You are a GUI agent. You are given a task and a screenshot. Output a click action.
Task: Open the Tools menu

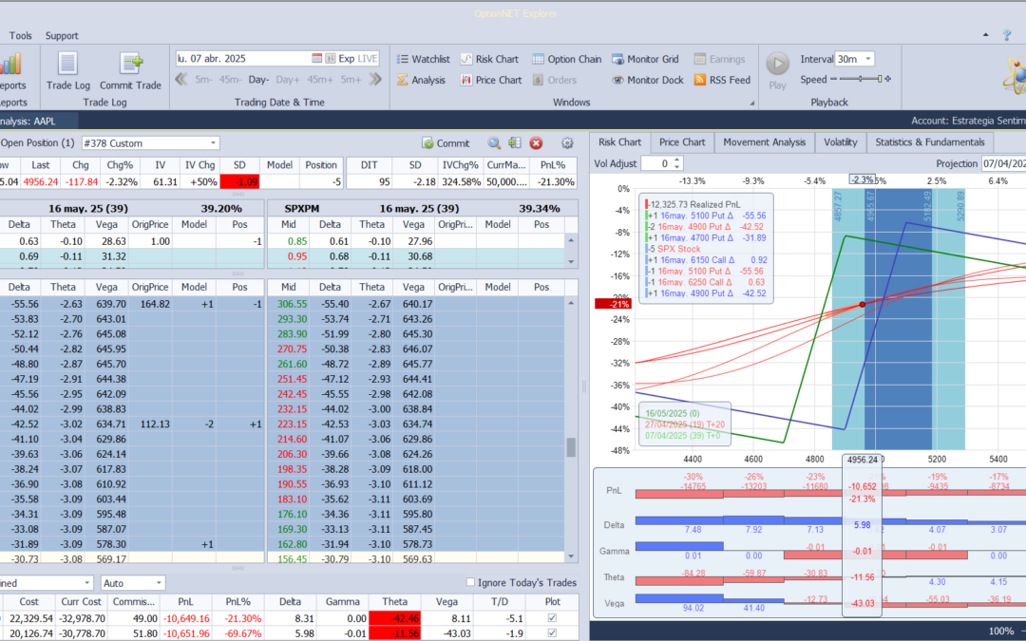[x=20, y=35]
